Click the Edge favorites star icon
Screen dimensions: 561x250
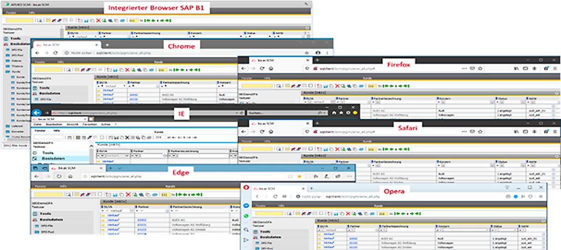(x=300, y=177)
